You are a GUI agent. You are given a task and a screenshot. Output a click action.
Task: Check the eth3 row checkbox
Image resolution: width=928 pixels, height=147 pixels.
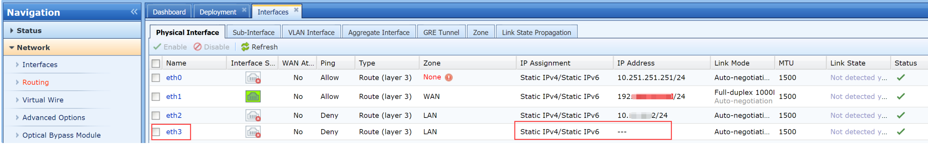pos(156,132)
